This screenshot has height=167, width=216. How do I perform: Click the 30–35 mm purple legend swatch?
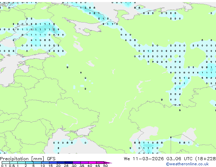[77, 163]
